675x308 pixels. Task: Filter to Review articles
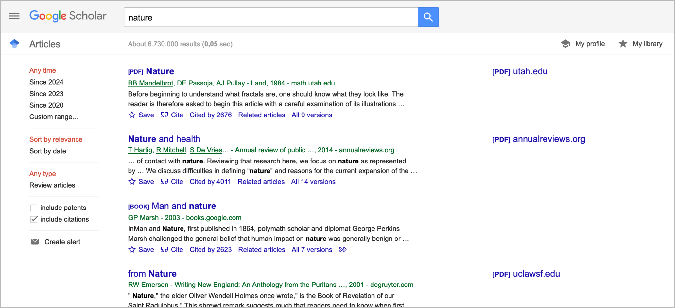[52, 185]
